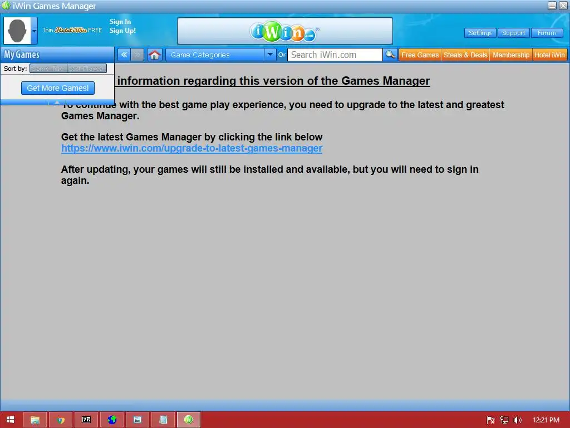Open the upgrade-to-latest-games-manager link

point(191,148)
